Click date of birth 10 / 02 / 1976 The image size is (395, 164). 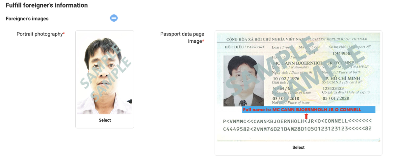[x=286, y=79]
